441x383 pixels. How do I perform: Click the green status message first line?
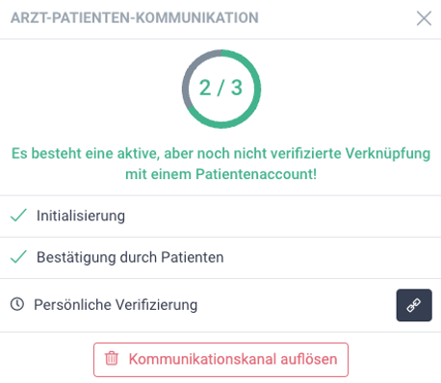click(220, 153)
